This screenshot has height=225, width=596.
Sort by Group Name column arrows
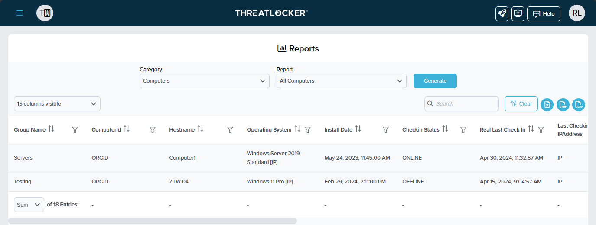(51, 129)
